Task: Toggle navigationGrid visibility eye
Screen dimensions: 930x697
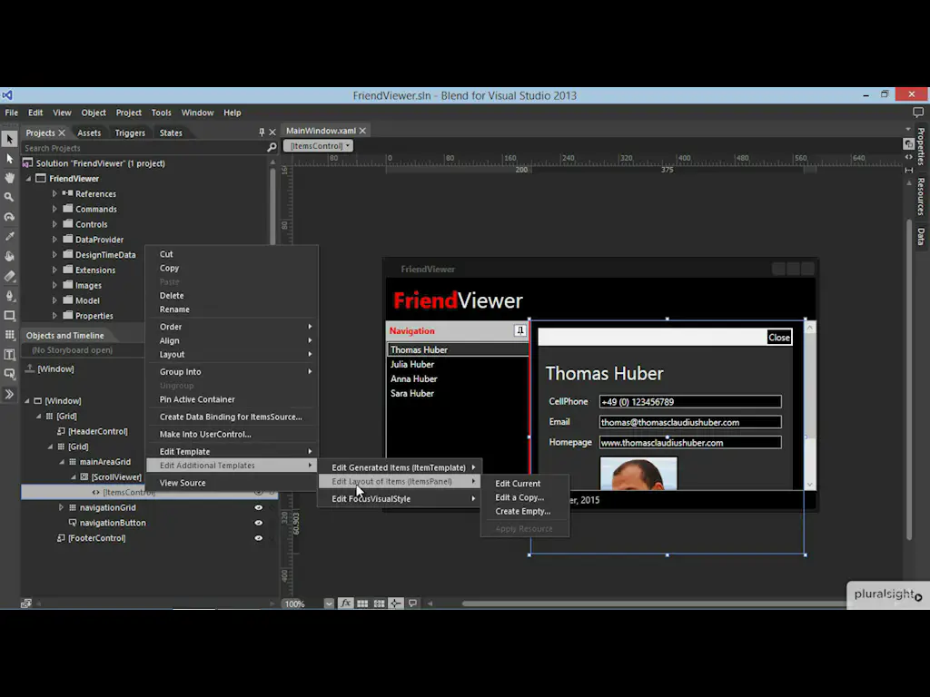Action: [259, 507]
